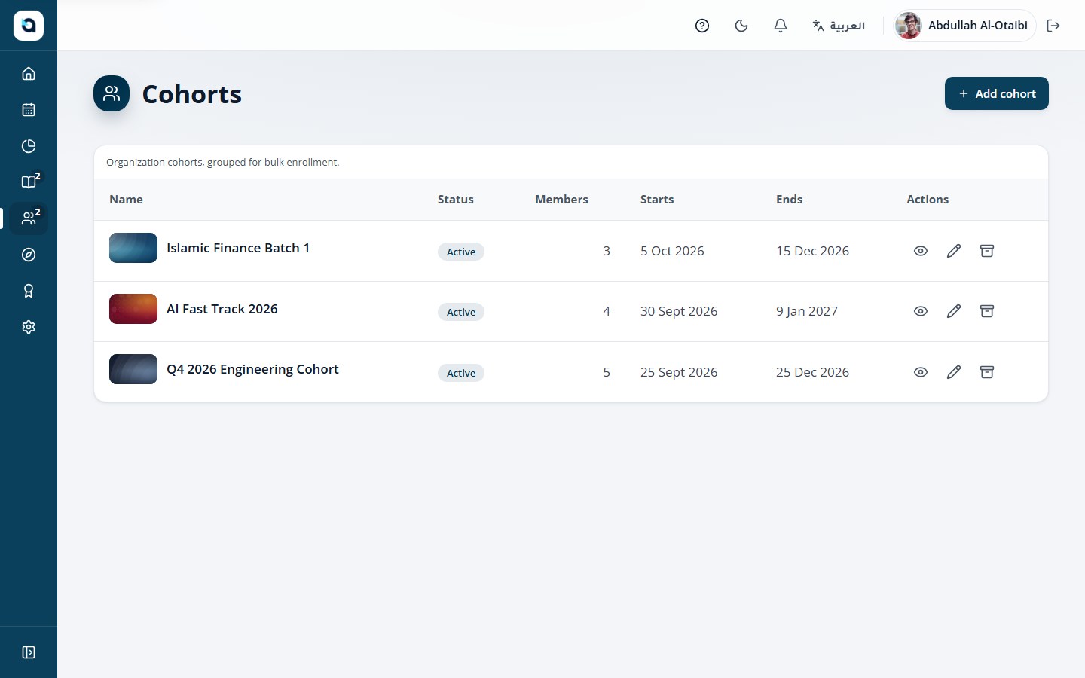This screenshot has width=1085, height=678.
Task: Click AI Fast Track 2026 thumbnail
Action: point(133,309)
